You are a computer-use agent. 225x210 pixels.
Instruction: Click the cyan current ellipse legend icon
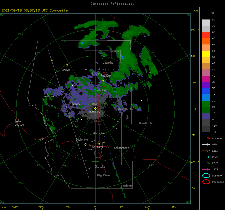pyautogui.click(x=206, y=176)
